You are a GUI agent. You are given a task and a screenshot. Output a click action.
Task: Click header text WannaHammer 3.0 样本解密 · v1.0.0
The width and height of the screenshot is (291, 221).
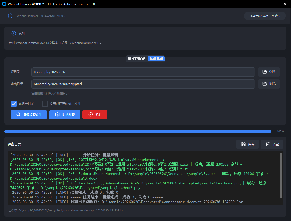tap(41, 16)
